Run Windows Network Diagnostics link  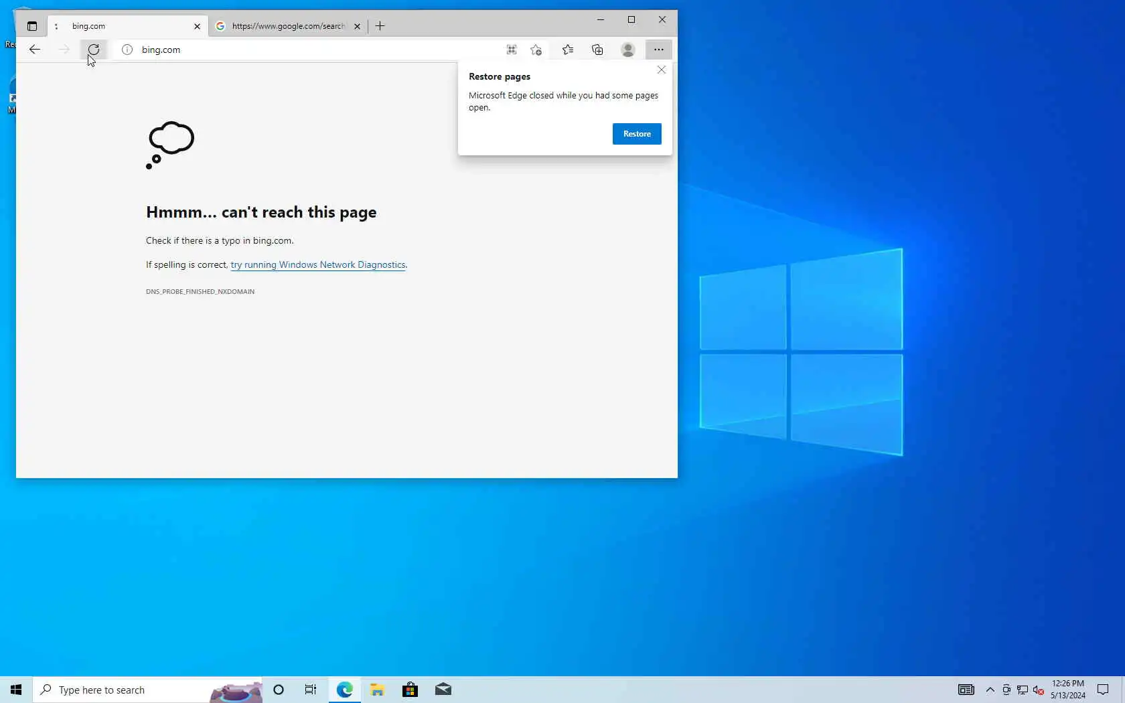pos(318,265)
